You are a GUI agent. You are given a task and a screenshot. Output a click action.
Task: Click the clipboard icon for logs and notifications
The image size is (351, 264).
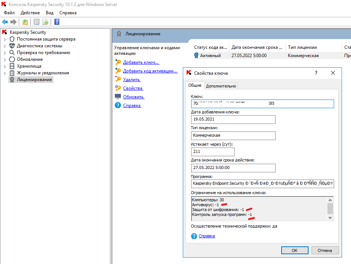12,73
